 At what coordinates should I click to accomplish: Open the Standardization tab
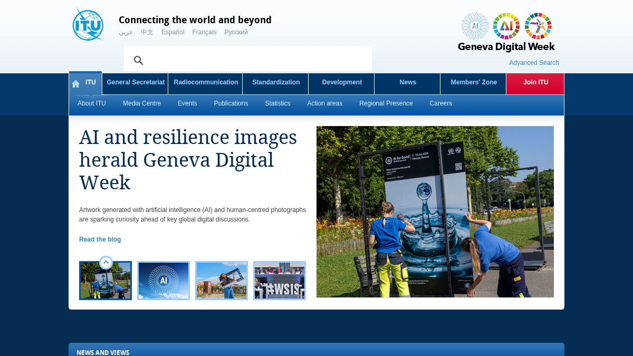pyautogui.click(x=276, y=83)
